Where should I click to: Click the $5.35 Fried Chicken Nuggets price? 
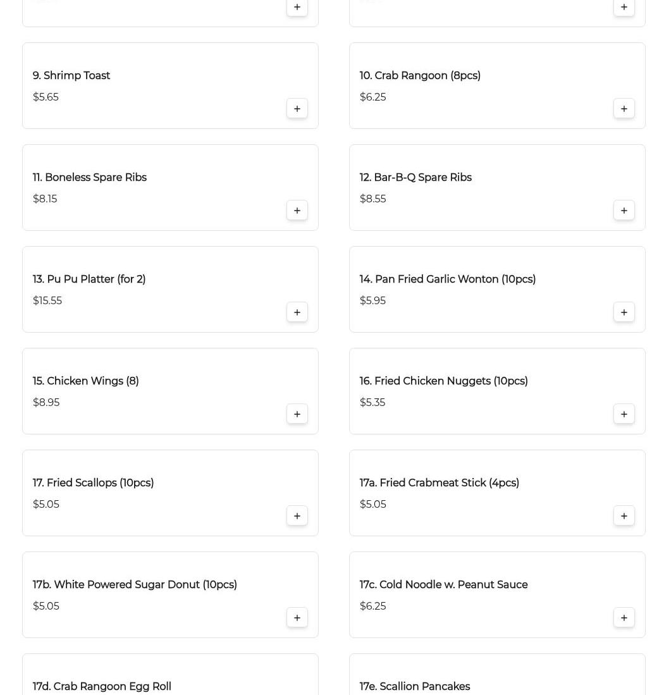(372, 403)
